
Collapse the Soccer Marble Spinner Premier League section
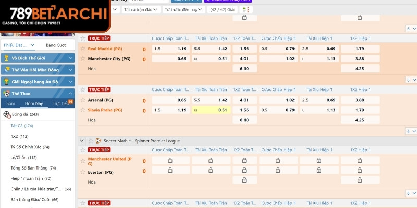point(82,140)
